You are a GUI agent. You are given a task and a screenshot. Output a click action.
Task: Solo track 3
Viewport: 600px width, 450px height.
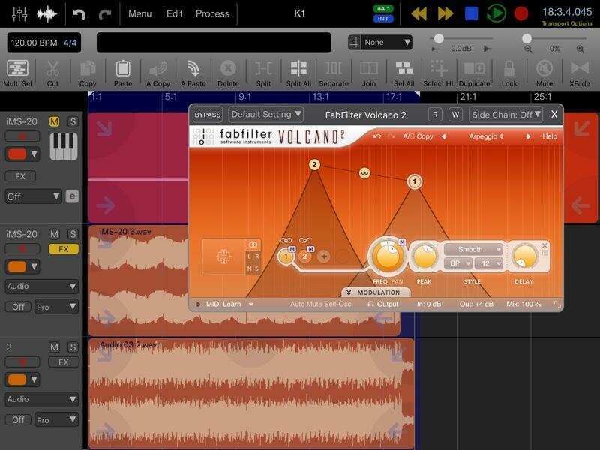72,347
